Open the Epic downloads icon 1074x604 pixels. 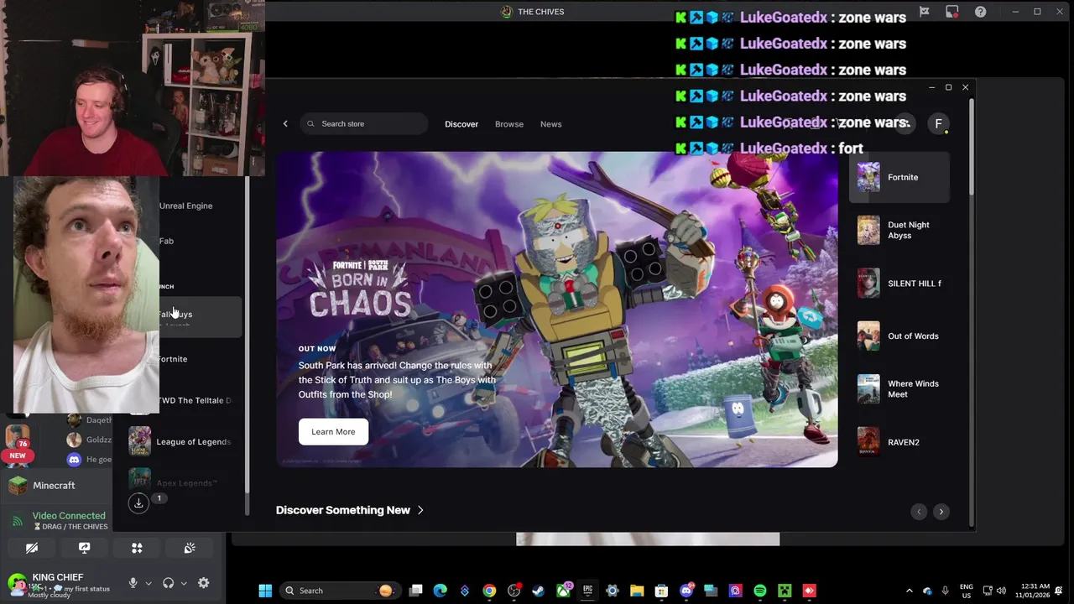(138, 502)
